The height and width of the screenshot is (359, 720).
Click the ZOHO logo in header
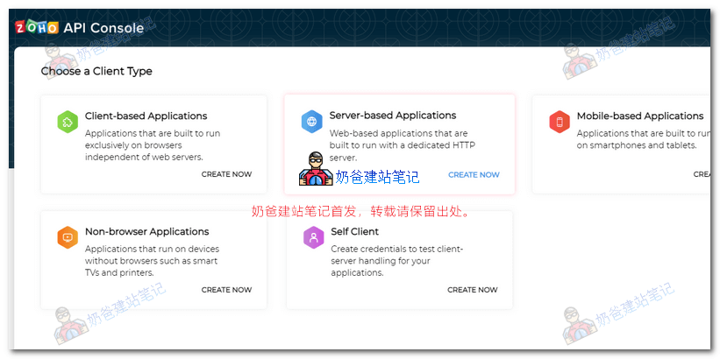36,28
